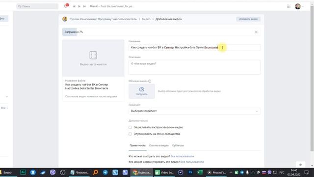Check Опубликовать на стене сообщества
Viewport: 314px width, 177px height.
point(130,134)
